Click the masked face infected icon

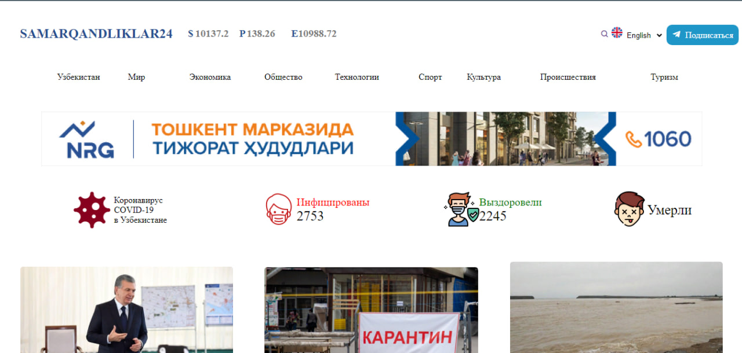[x=278, y=209]
